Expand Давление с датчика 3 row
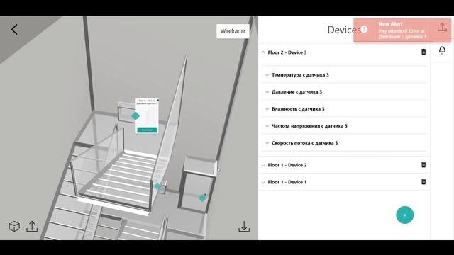Viewport: 454px width, 255px height. point(267,92)
